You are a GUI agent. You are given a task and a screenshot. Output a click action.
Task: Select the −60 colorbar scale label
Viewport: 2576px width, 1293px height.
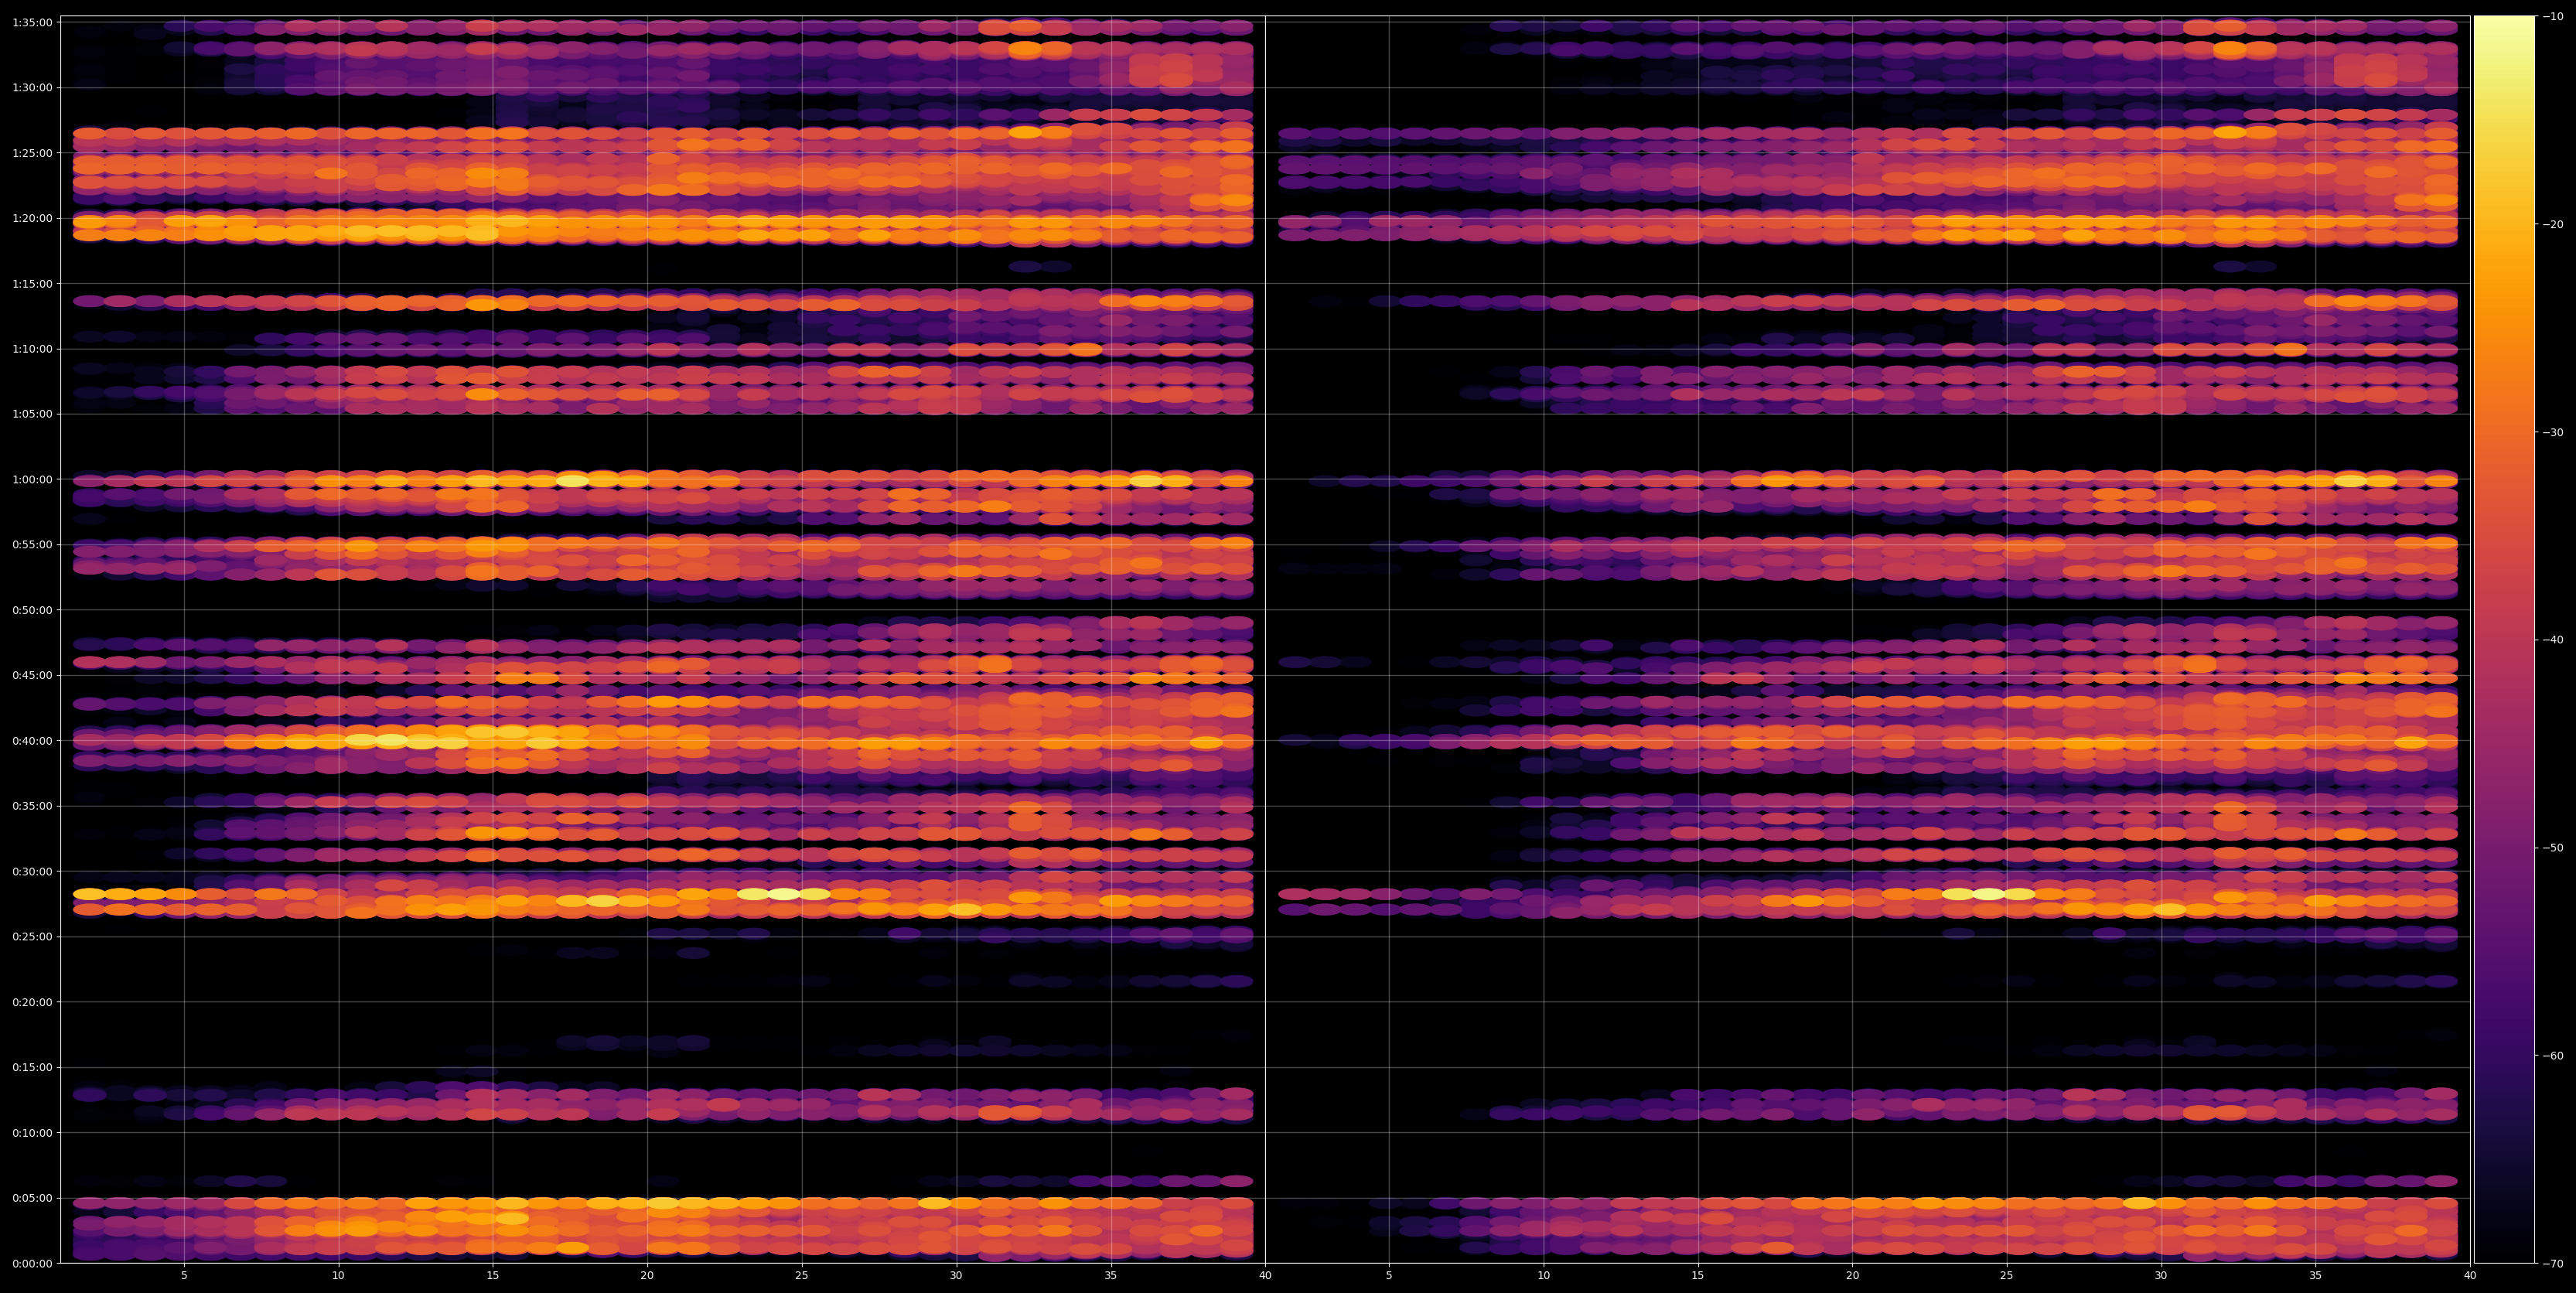[x=2553, y=1055]
